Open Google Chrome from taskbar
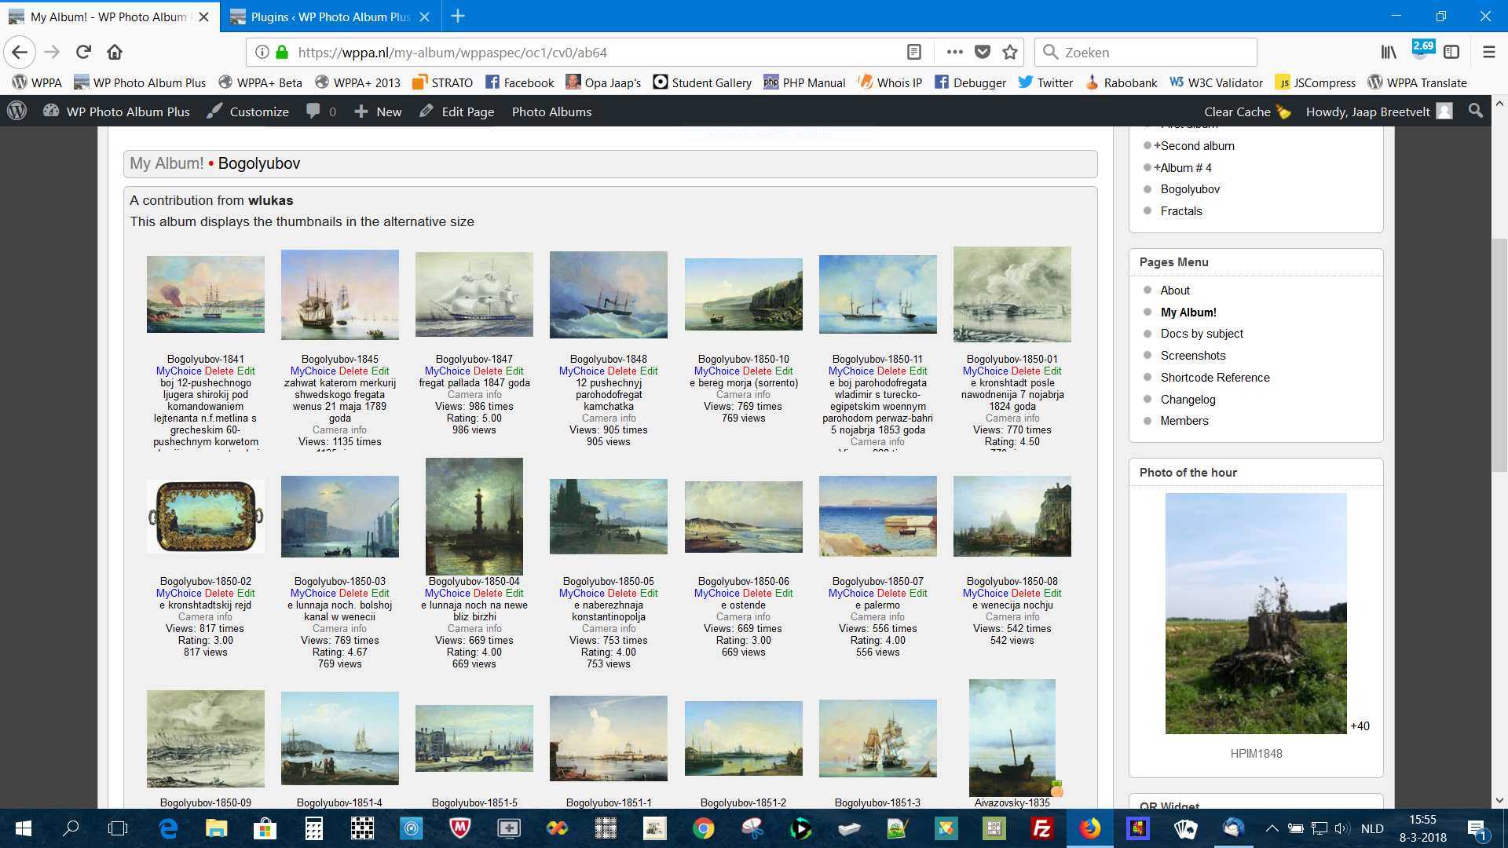Viewport: 1508px width, 848px height. pos(703,828)
